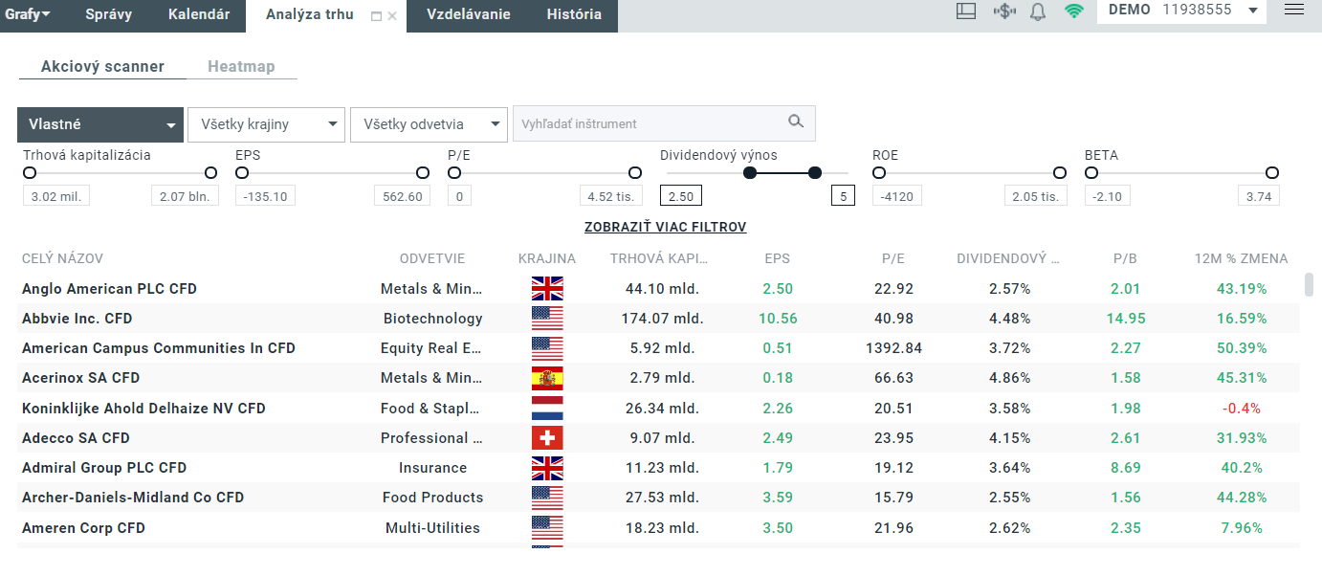The image size is (1322, 576).
Task: Switch to the Heatmap tab
Action: pyautogui.click(x=241, y=67)
